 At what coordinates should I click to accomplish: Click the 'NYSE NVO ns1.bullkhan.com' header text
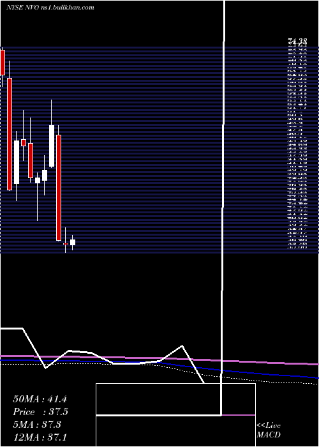(50, 8)
